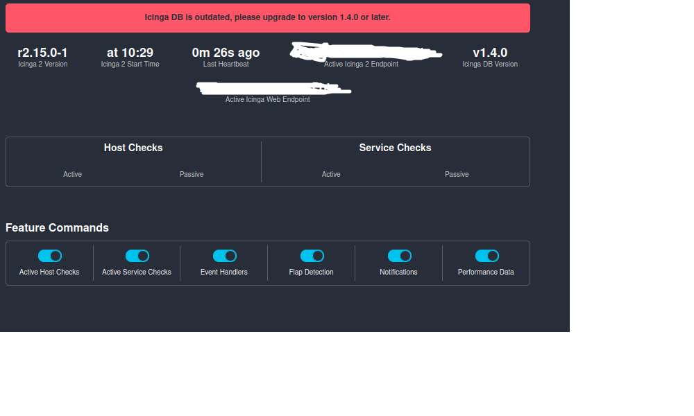Click the Icinga DB Version label
The image size is (694, 416).
point(490,64)
